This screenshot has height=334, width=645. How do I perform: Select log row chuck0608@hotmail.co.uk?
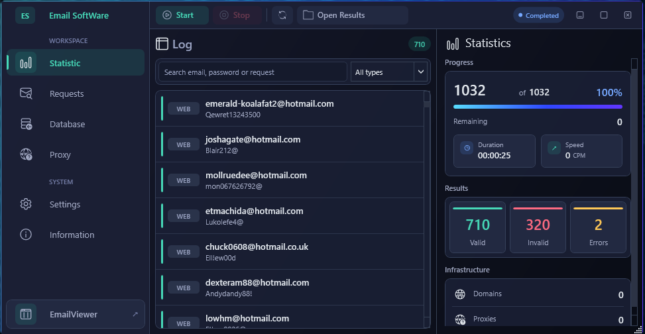[290, 252]
